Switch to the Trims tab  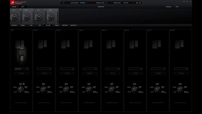(x=57, y=25)
